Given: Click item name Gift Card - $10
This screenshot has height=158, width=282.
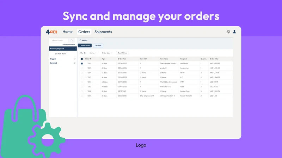Looking at the screenshot, I should click(166, 86).
